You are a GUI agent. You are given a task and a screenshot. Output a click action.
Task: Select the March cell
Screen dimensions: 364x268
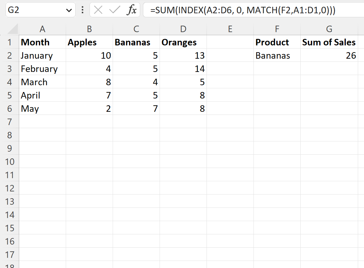pyautogui.click(x=43, y=82)
